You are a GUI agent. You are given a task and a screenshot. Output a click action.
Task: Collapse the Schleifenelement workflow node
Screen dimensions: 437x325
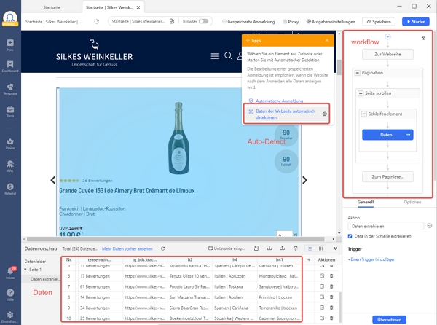tap(363, 114)
